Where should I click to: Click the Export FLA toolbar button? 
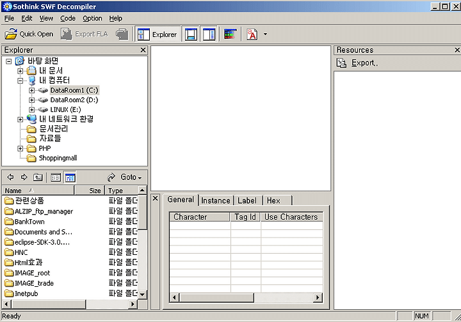tap(85, 34)
